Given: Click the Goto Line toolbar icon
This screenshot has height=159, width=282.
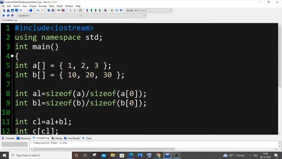Looking at the screenshot, I should [63, 11].
